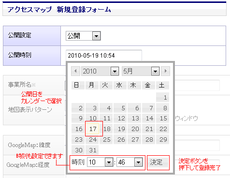Select day 9 in calendar
230x178 pixels.
[78, 119]
